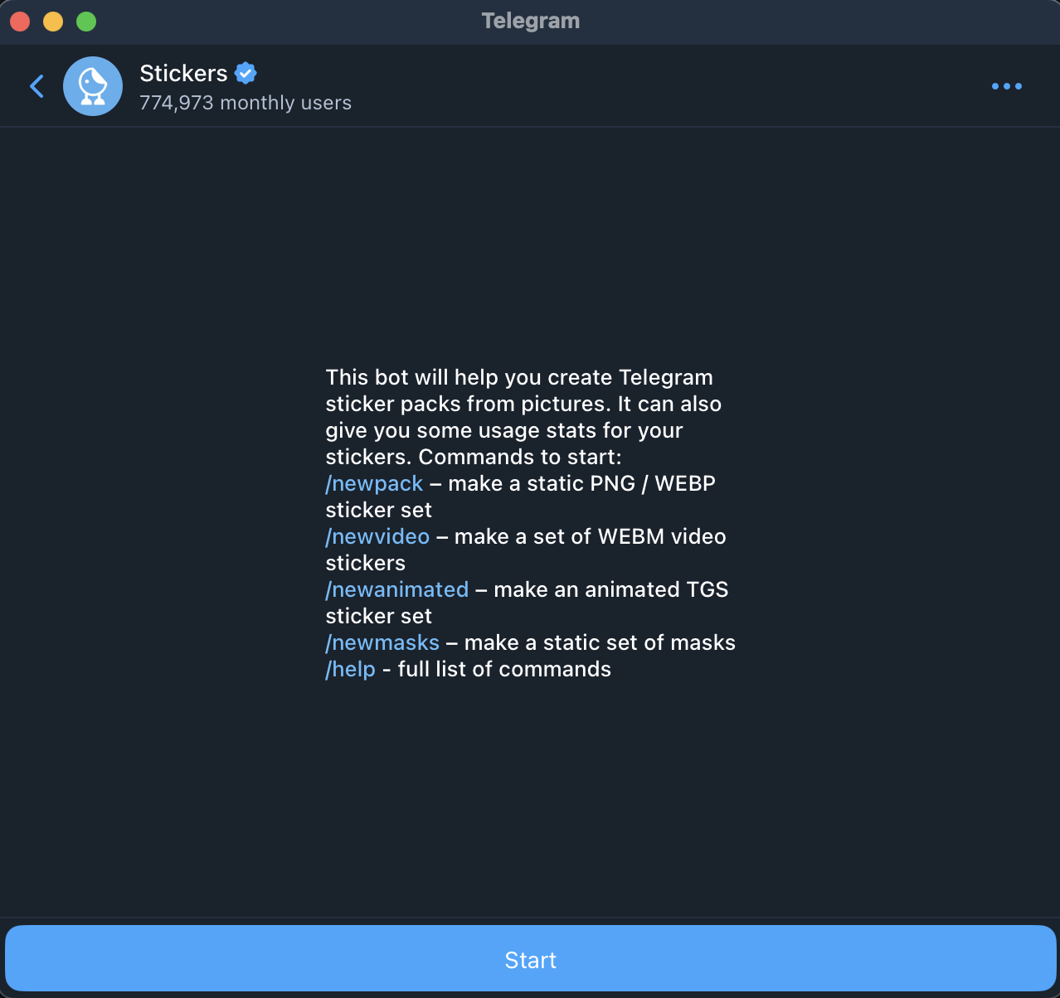Go back using the left chevron arrow

36,86
